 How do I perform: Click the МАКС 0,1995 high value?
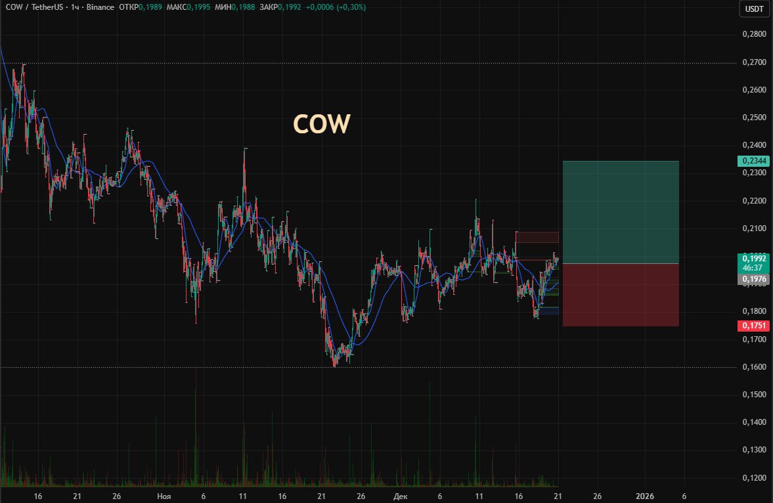188,7
